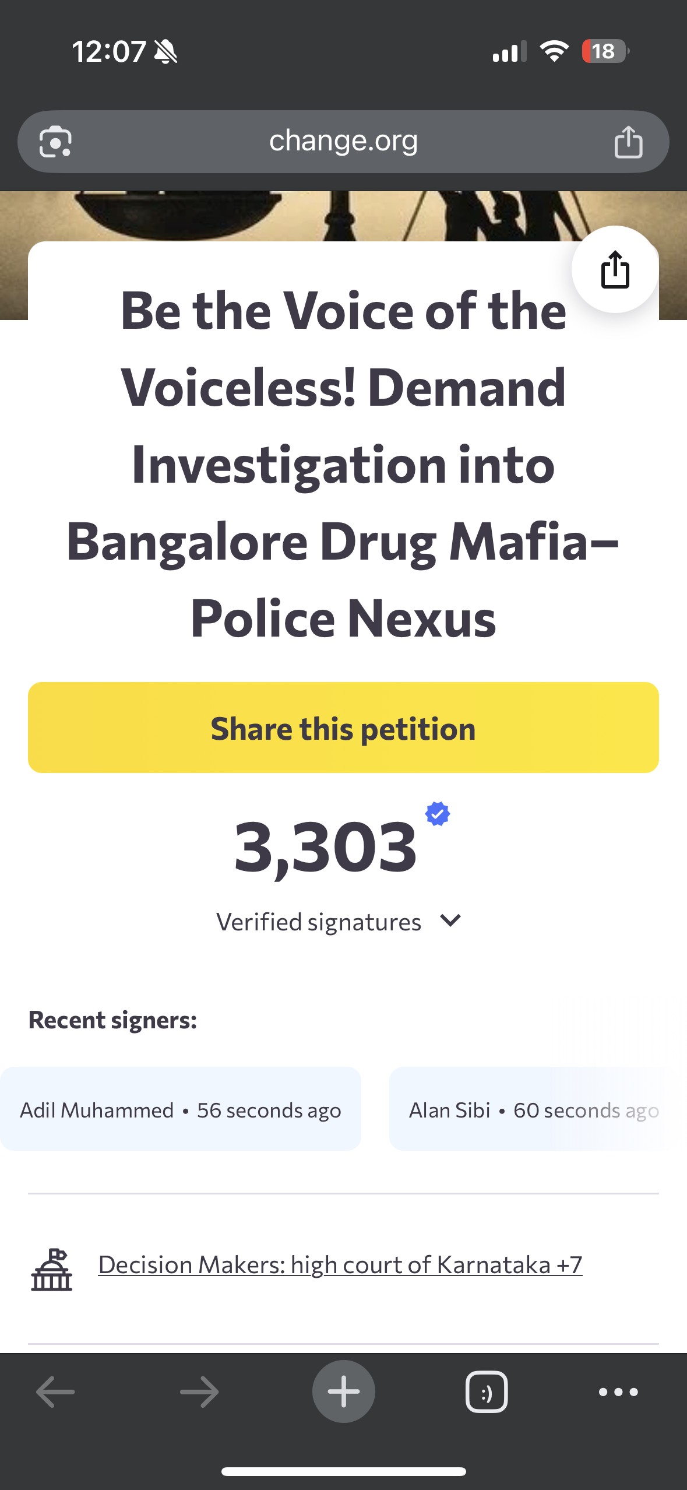Viewport: 687px width, 1490px height.
Task: Tap the Google Lens camera icon in address bar
Action: [55, 142]
